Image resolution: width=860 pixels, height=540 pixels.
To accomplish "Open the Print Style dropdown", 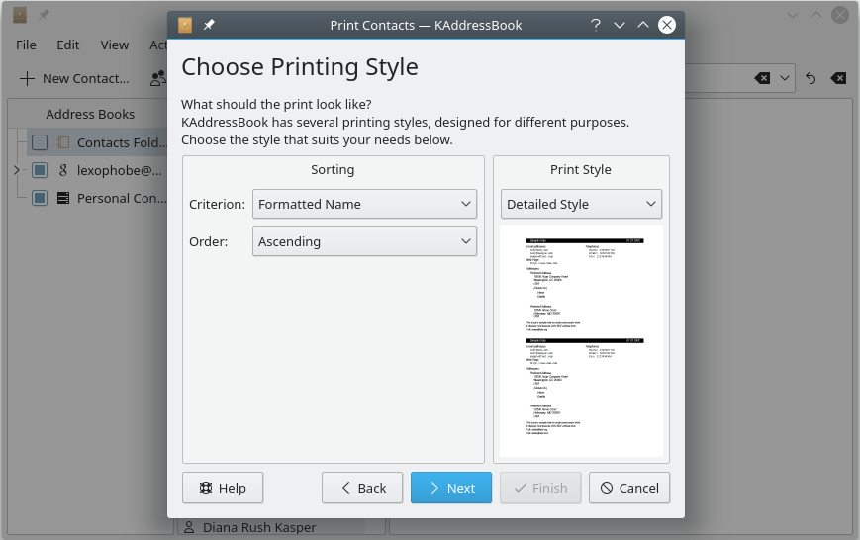I will tap(581, 204).
